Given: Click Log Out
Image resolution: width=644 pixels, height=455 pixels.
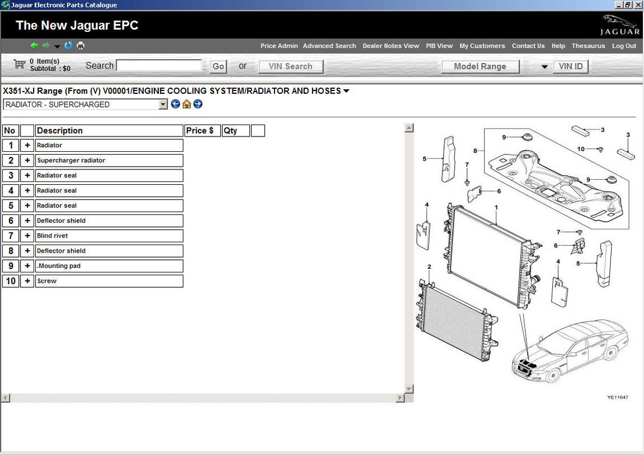Looking at the screenshot, I should click(624, 46).
